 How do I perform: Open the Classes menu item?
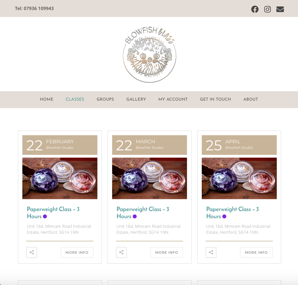75,99
